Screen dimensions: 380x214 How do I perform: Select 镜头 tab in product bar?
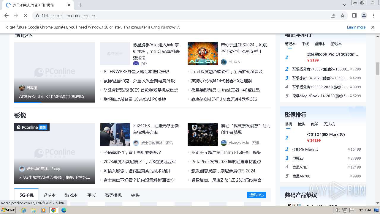pyautogui.click(x=135, y=195)
